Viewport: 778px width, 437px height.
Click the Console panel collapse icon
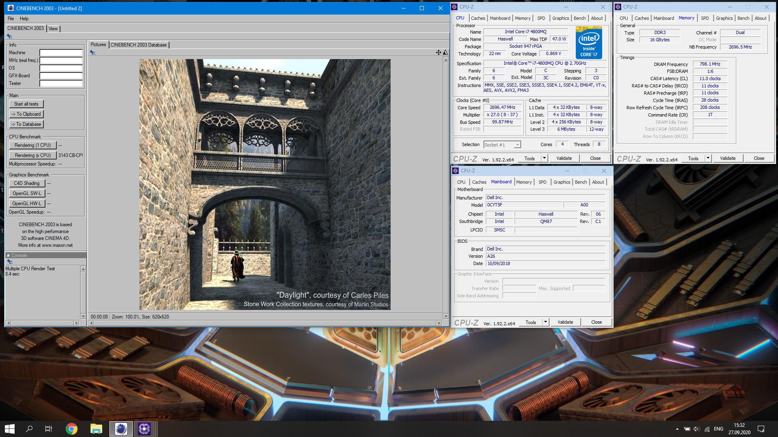click(x=8, y=255)
